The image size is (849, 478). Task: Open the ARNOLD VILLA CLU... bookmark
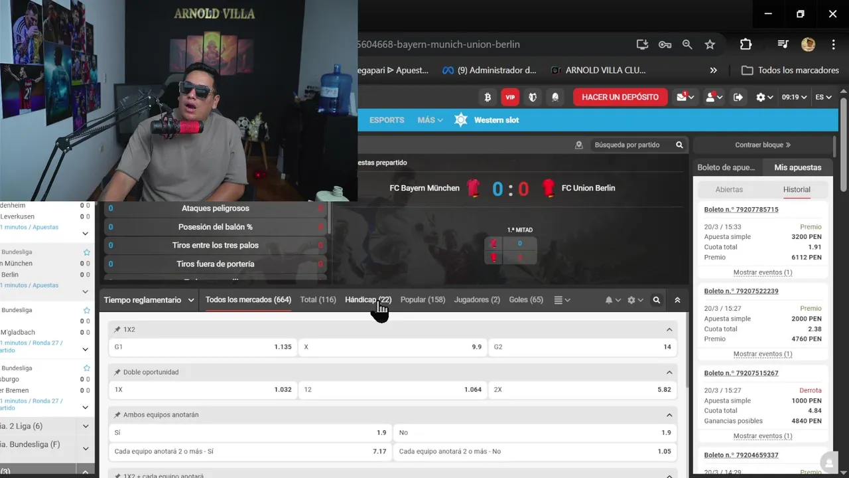tap(598, 70)
